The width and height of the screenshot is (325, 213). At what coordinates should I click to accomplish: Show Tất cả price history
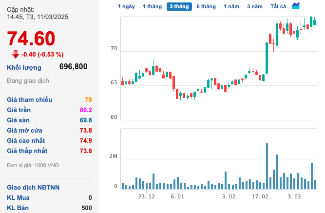278,6
